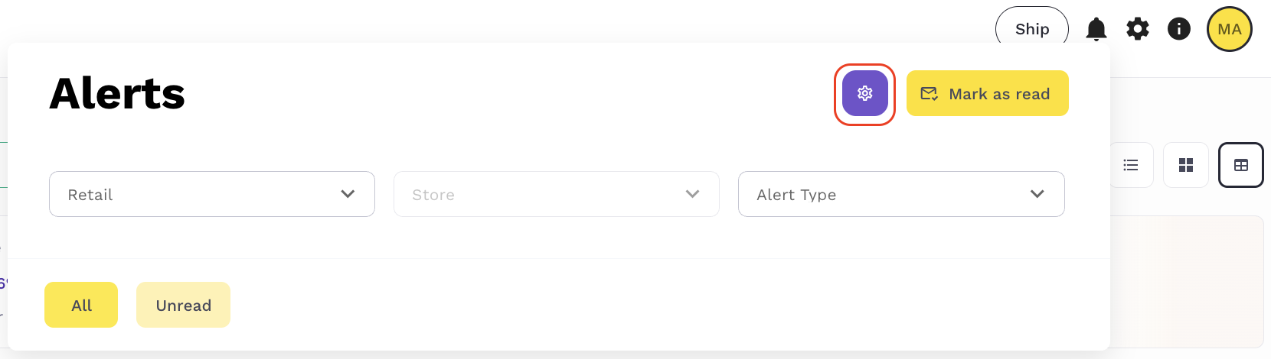Click the envelope icon on Mark as read

click(x=930, y=94)
